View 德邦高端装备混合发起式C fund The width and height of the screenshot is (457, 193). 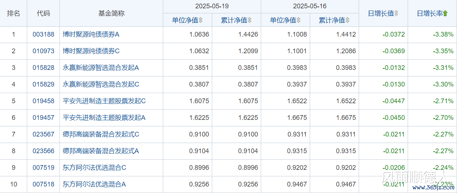click(x=101, y=134)
